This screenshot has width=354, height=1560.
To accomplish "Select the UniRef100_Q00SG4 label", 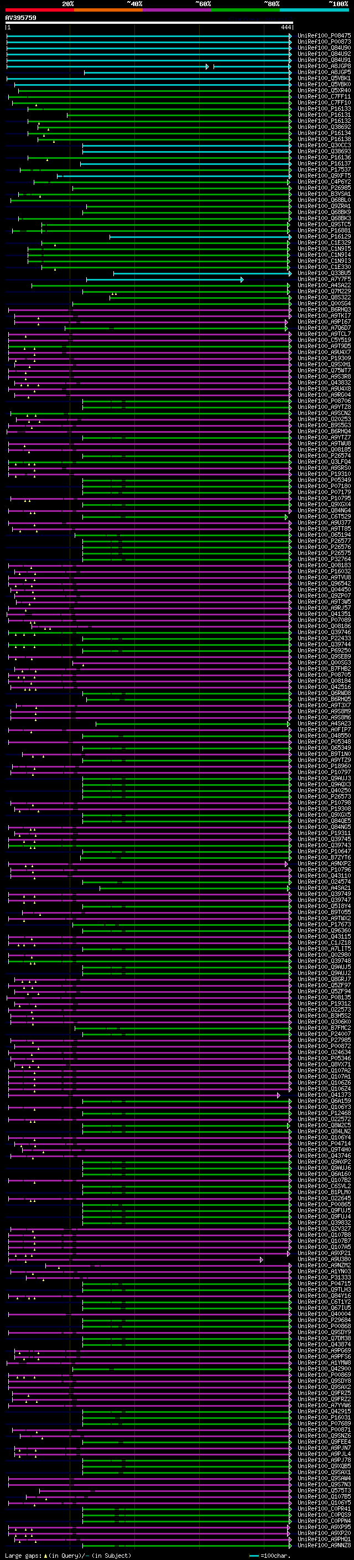I will coord(324,303).
